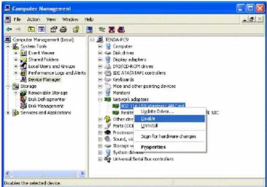This screenshot has height=187, width=267.
Task: Click the Disk Defragmenter icon
Action: [23, 99]
